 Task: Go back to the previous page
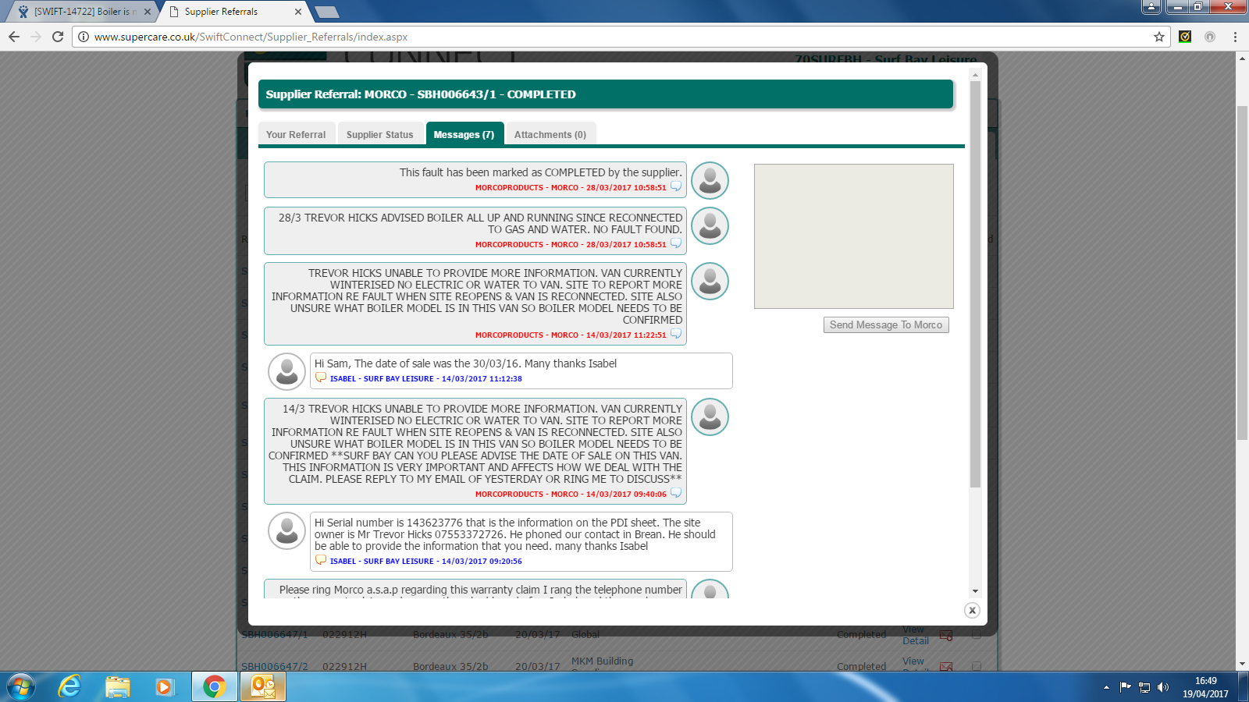tap(14, 37)
